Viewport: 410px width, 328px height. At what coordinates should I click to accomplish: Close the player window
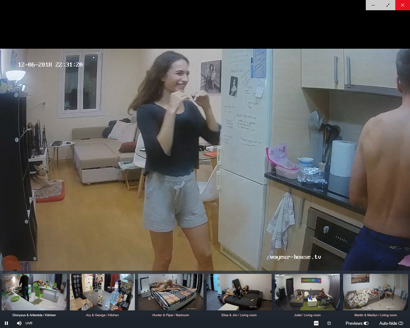pos(403,5)
